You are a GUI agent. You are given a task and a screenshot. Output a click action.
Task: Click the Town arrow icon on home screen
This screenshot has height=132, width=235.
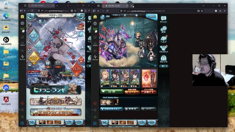pos(83,48)
